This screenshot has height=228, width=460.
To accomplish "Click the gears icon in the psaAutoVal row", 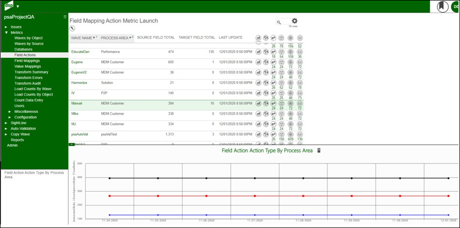I will [x=274, y=134].
